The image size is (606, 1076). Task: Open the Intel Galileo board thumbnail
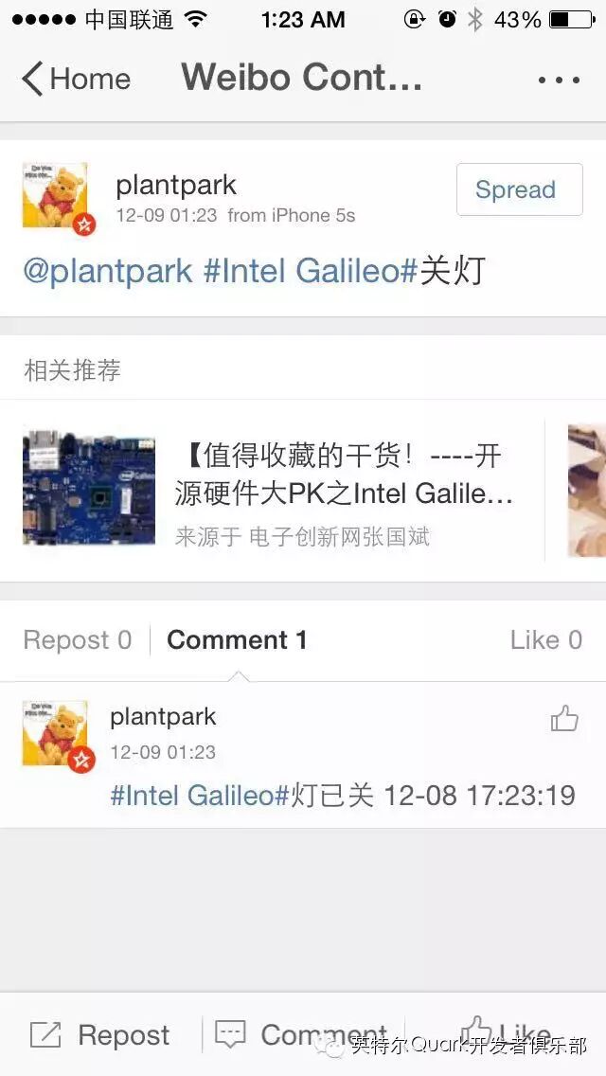pyautogui.click(x=89, y=488)
